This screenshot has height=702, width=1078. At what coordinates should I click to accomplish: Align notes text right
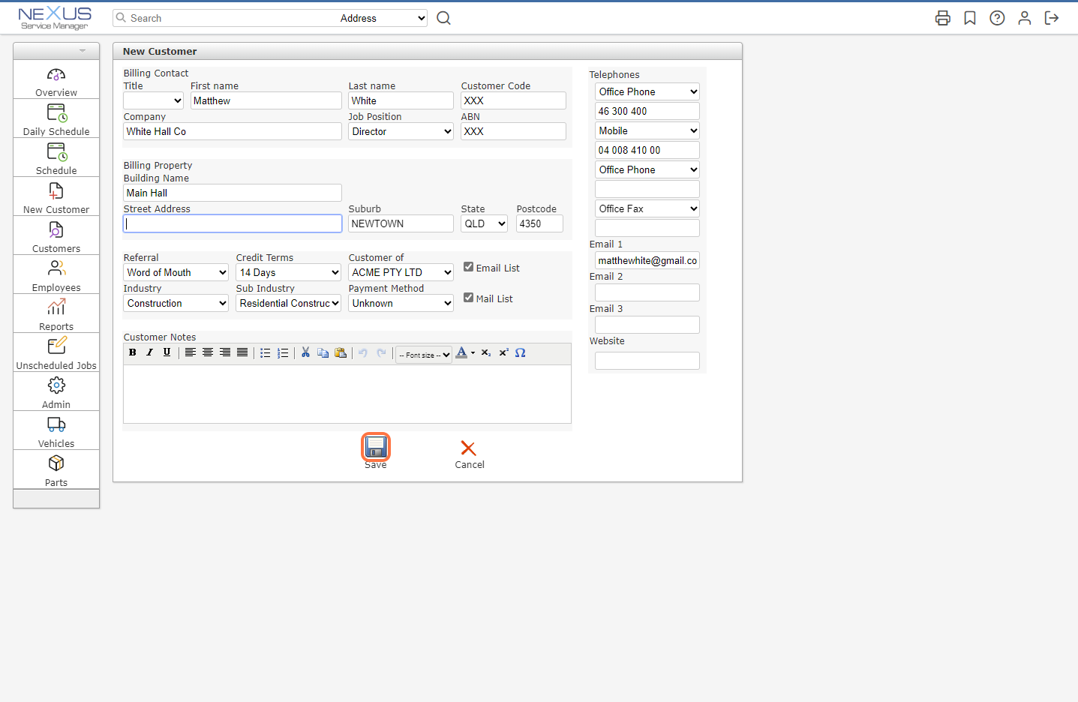pyautogui.click(x=225, y=352)
